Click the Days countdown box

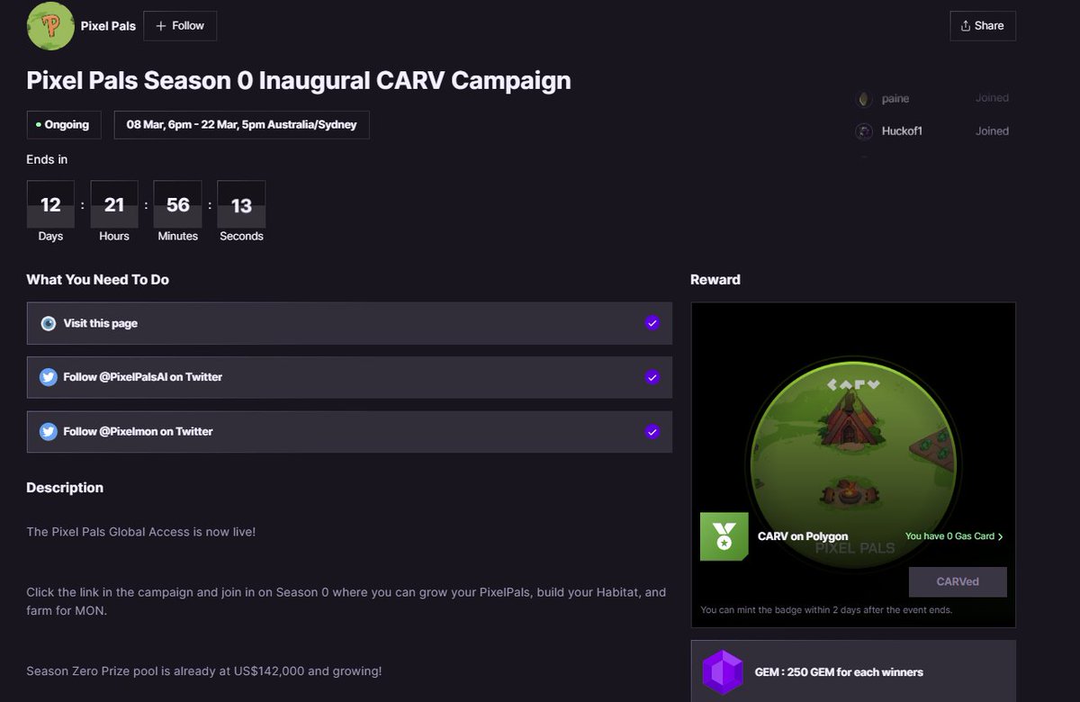click(50, 205)
